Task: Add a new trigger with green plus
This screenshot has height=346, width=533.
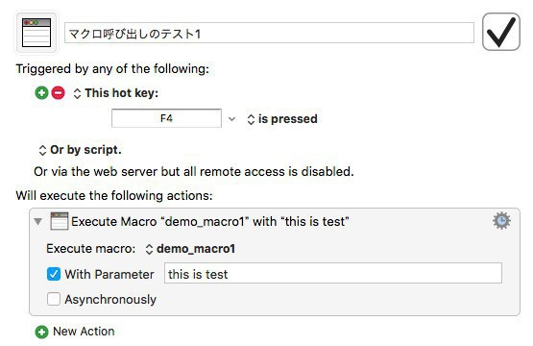Action: tap(41, 92)
